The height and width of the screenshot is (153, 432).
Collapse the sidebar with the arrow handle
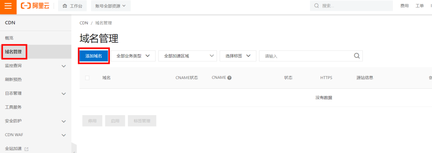tap(74, 148)
